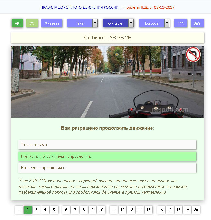Open the 800 questions set
Screen dimensions: 211x220
click(197, 23)
